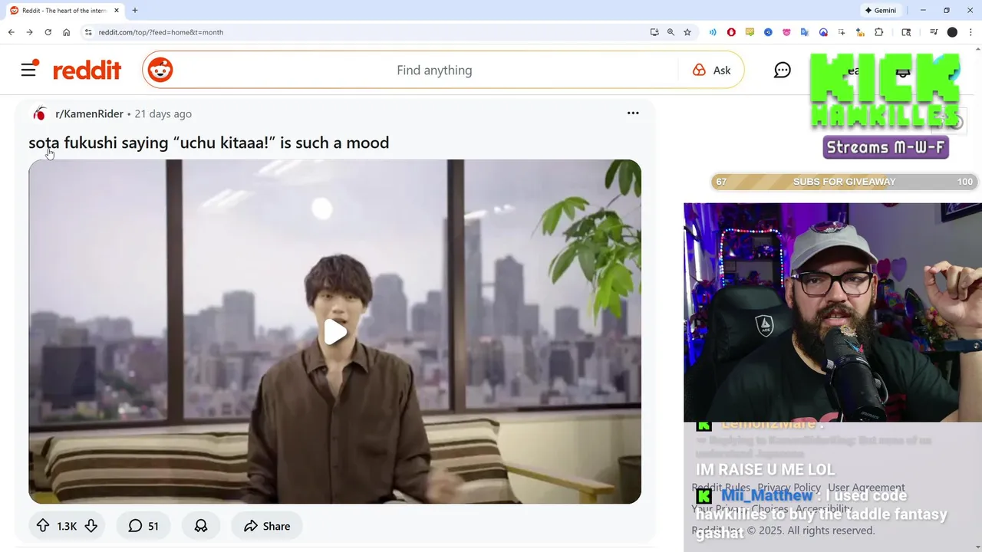Click the screen-capture selection extension icon

[x=842, y=32]
